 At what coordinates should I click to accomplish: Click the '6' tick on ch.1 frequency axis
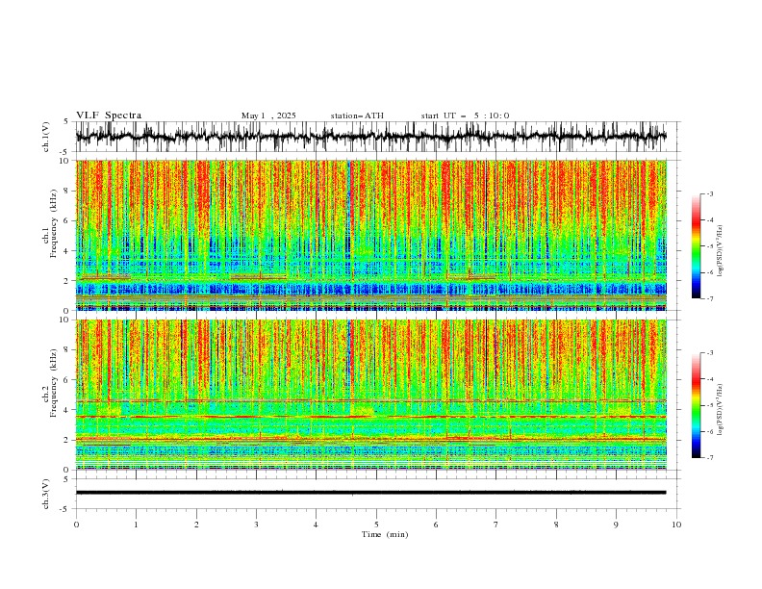(x=68, y=220)
